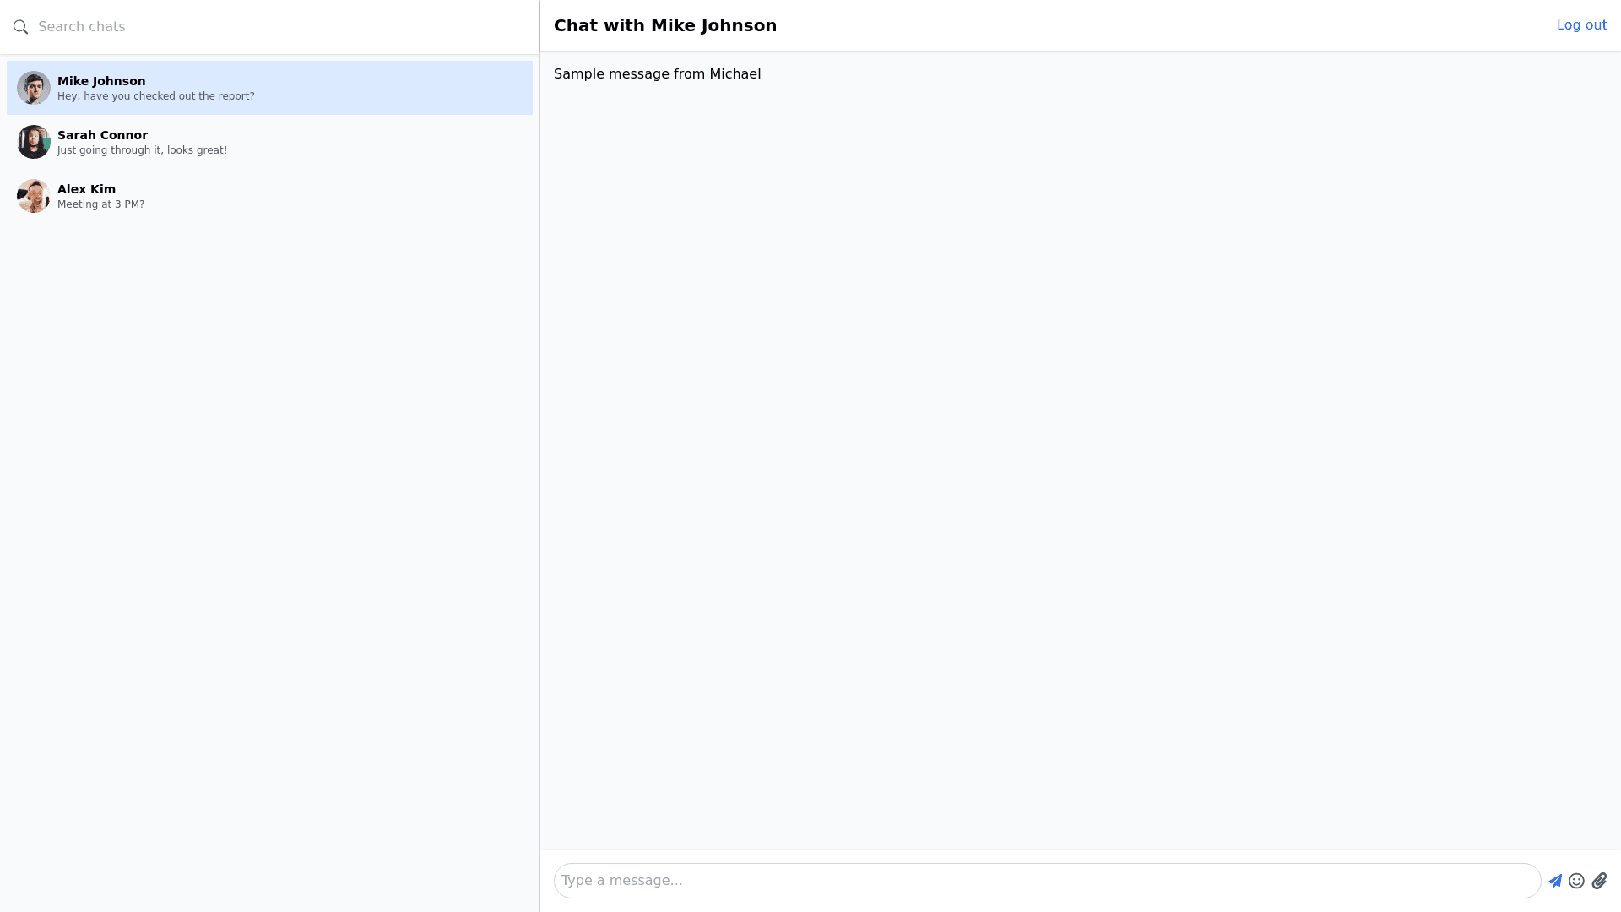Click the 'Sample message from Michael' text
The width and height of the screenshot is (1621, 912).
tap(657, 74)
